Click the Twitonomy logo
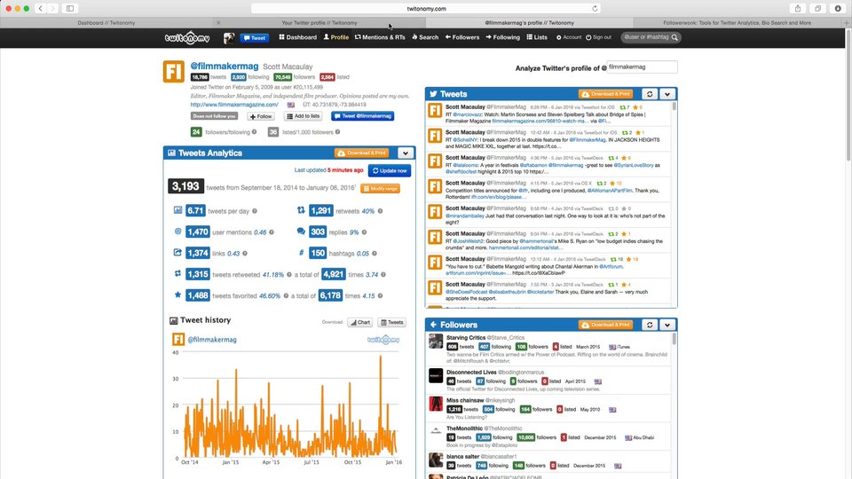 (x=187, y=37)
